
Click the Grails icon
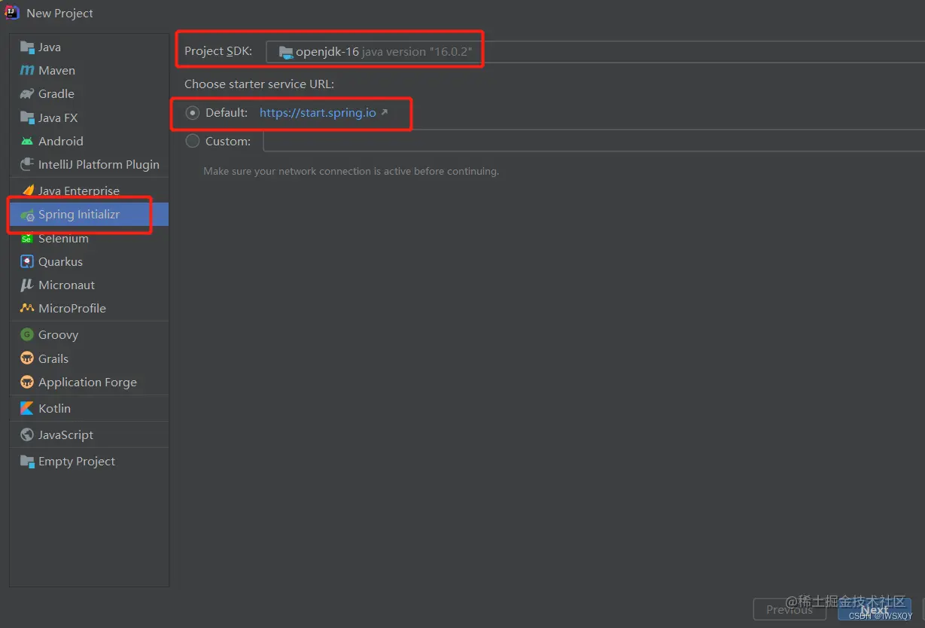tap(27, 358)
